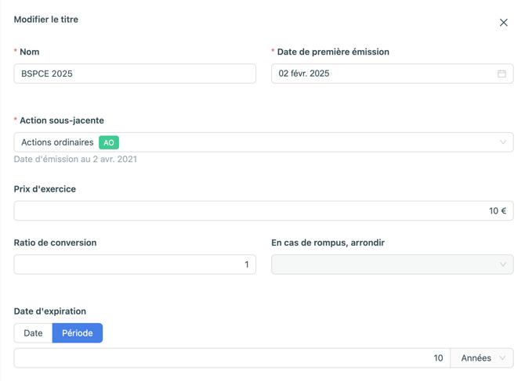Click the Action sous-jacente label
This screenshot has height=381, width=525.
click(x=61, y=120)
